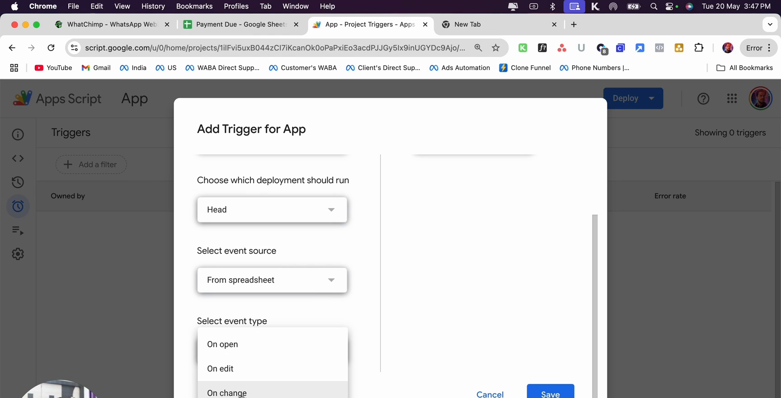Viewport: 781px width, 398px height.
Task: Open the Google account avatar
Action: [x=761, y=98]
